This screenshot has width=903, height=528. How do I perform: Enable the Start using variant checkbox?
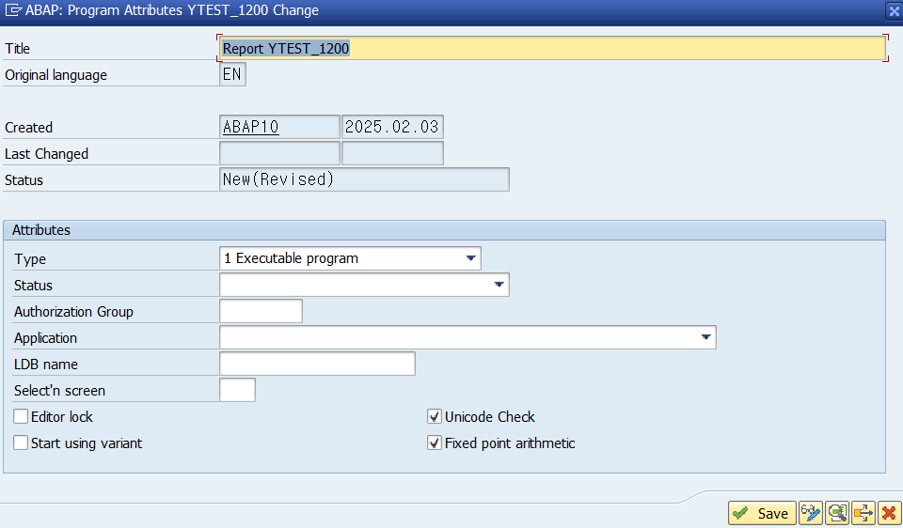click(21, 443)
